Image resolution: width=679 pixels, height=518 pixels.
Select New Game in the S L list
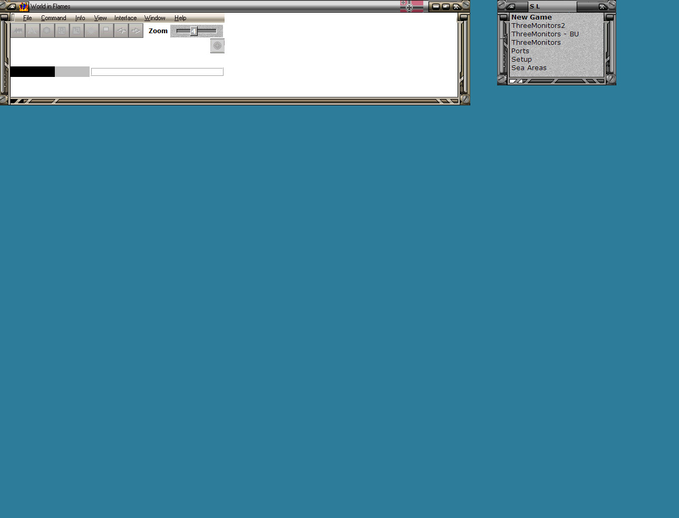pyautogui.click(x=531, y=17)
